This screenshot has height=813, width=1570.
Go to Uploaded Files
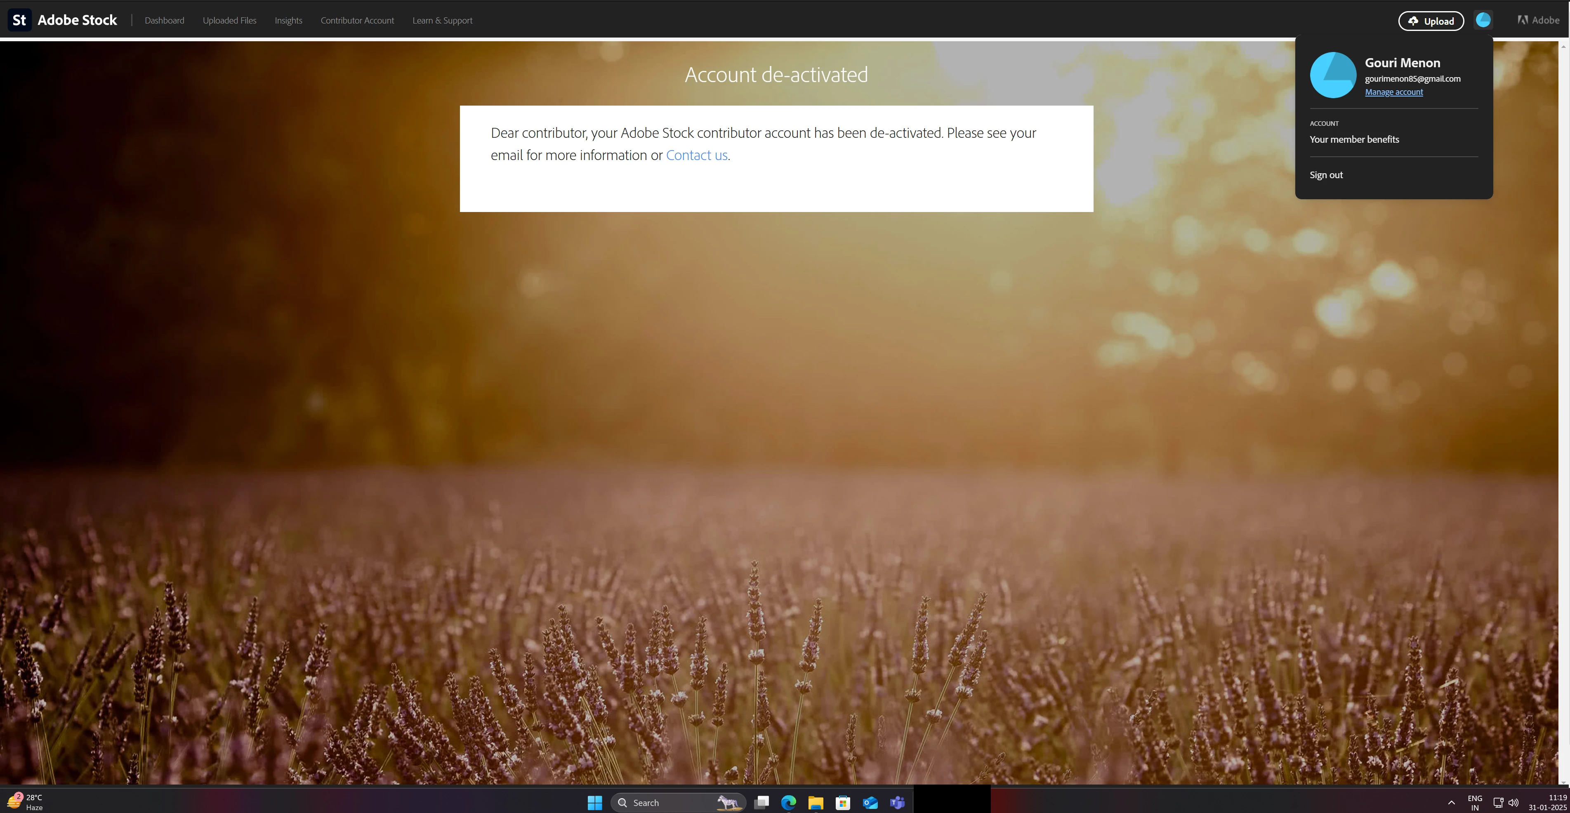pos(229,21)
